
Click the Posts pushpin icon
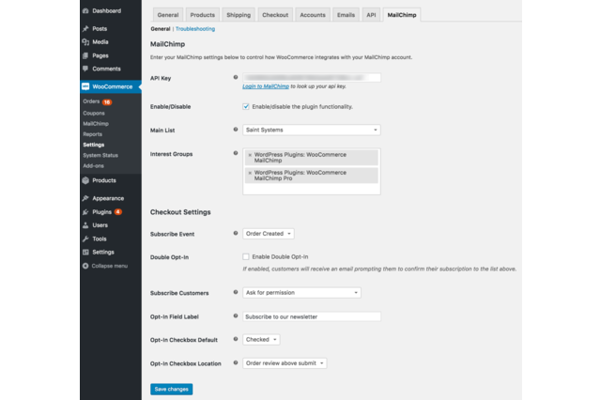(x=85, y=29)
